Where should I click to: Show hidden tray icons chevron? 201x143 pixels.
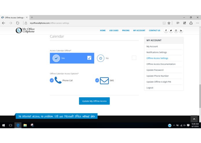(x=174, y=125)
